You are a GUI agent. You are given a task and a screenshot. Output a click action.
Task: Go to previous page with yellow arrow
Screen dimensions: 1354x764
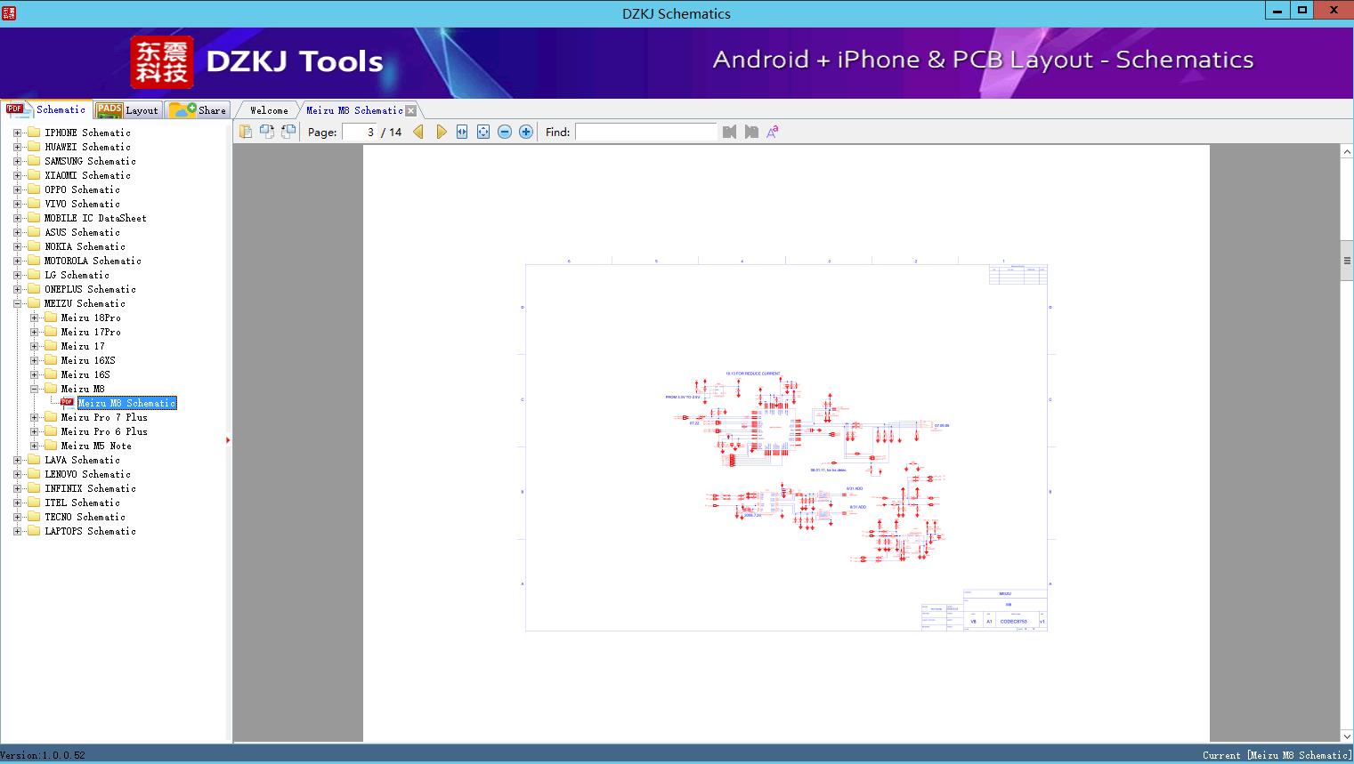[x=418, y=131]
